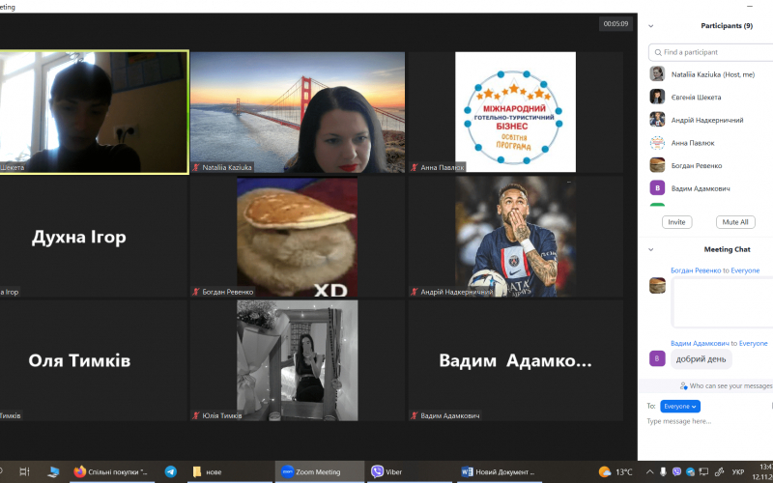Click the Who can see your messages notice
The image size is (773, 483).
727,385
